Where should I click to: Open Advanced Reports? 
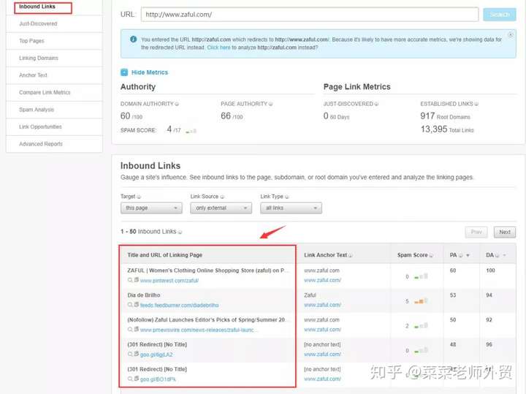[41, 144]
